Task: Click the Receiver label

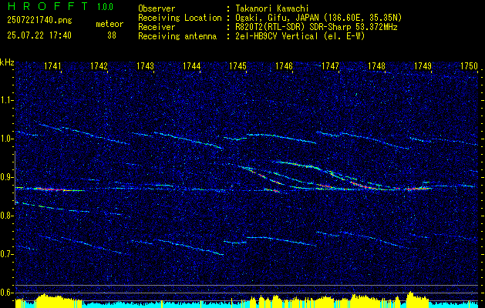Action: (157, 27)
